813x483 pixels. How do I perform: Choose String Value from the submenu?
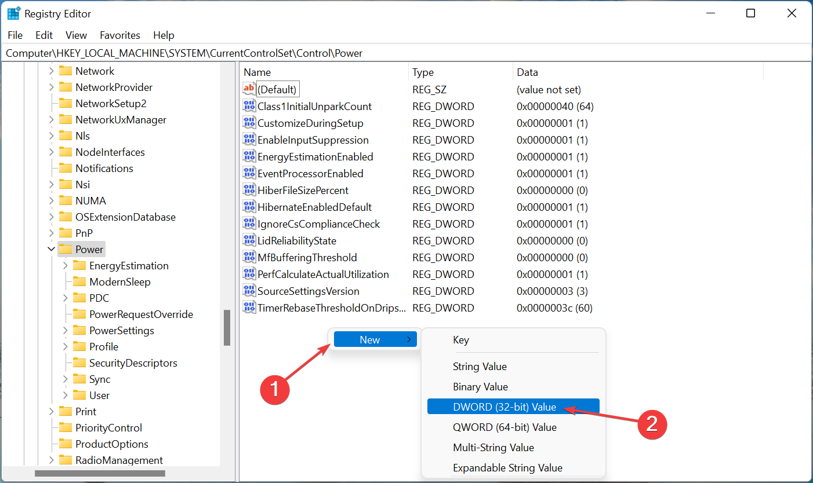tap(480, 367)
